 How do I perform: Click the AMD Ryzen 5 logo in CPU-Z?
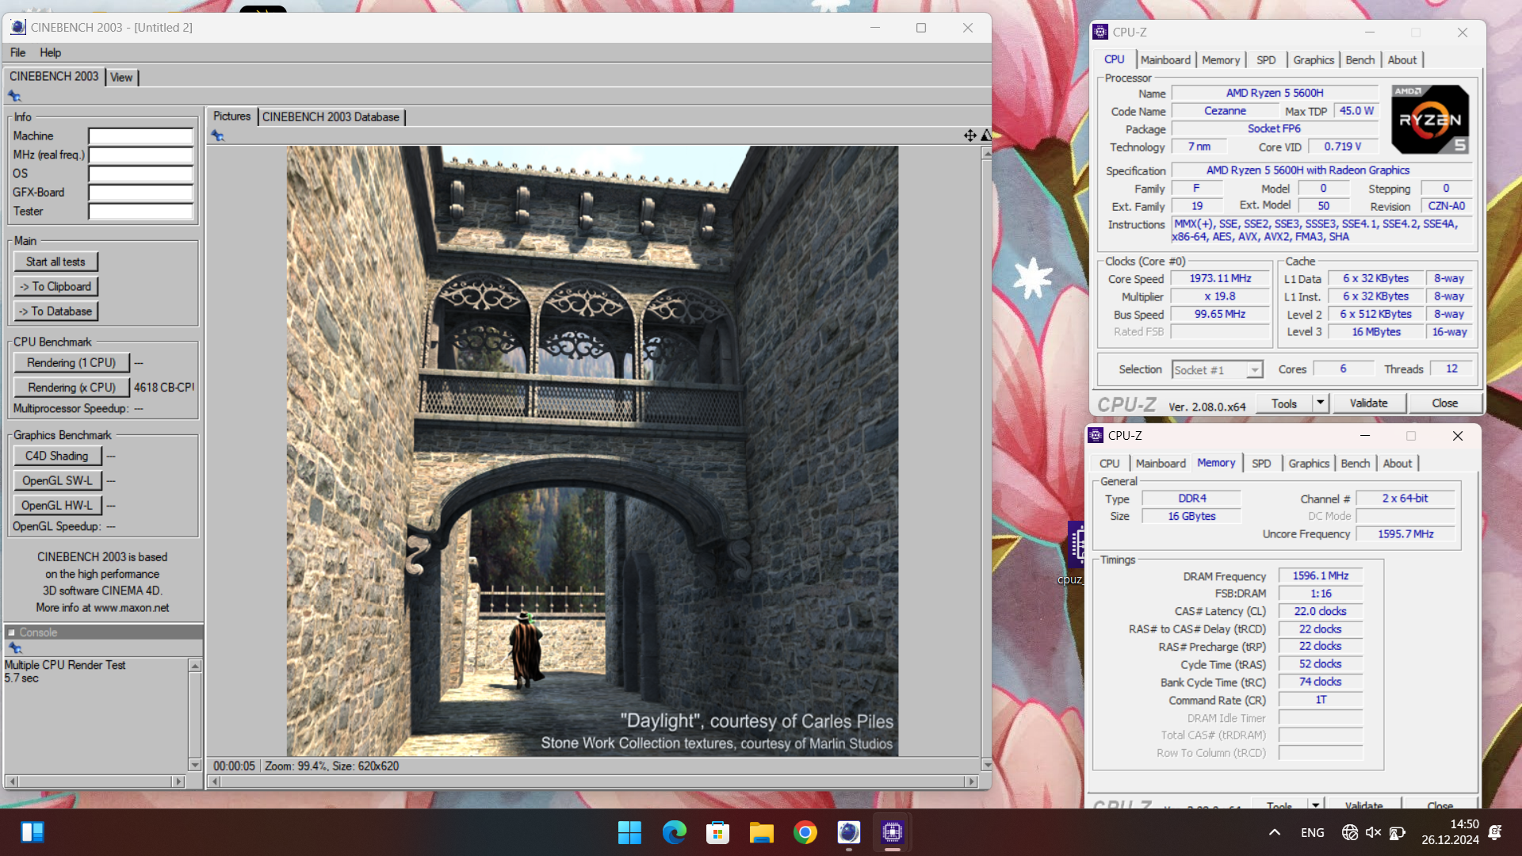coord(1430,120)
